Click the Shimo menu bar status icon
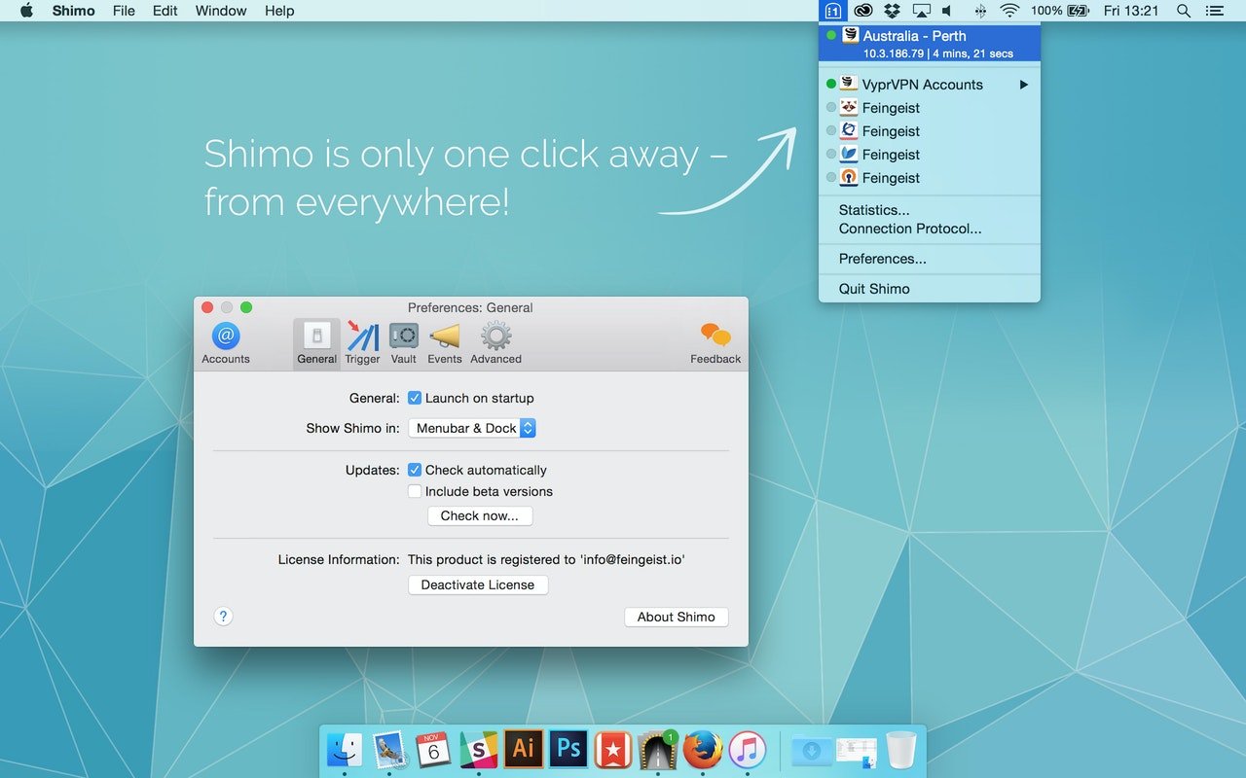The image size is (1246, 778). [832, 11]
